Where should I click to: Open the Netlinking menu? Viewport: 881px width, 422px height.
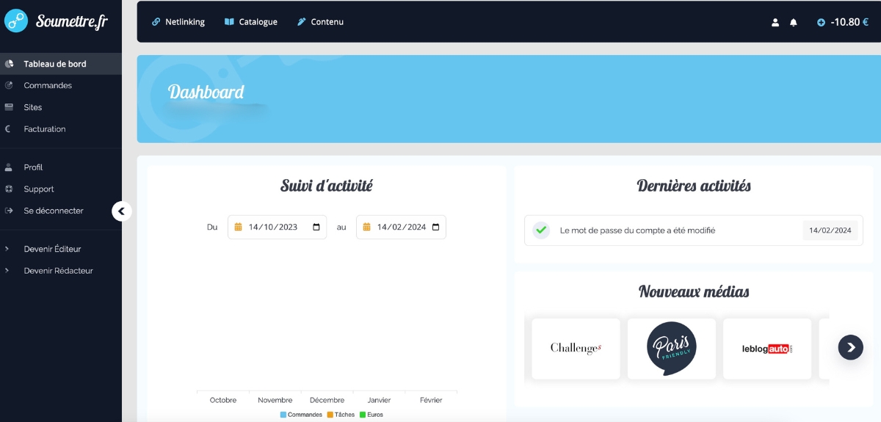pyautogui.click(x=178, y=22)
